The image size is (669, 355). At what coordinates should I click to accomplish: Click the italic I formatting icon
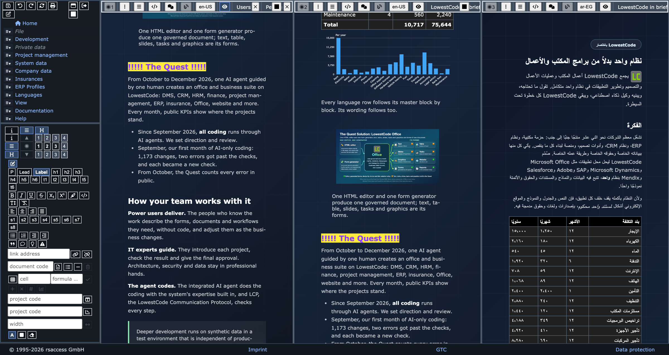[21, 195]
